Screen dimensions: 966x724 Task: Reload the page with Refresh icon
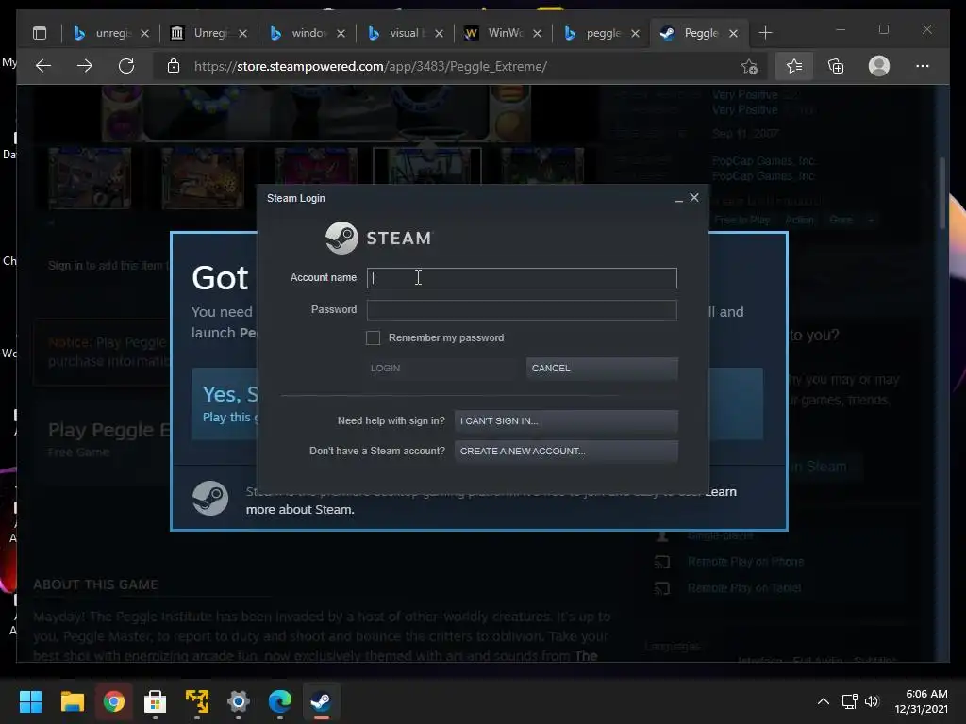point(126,66)
